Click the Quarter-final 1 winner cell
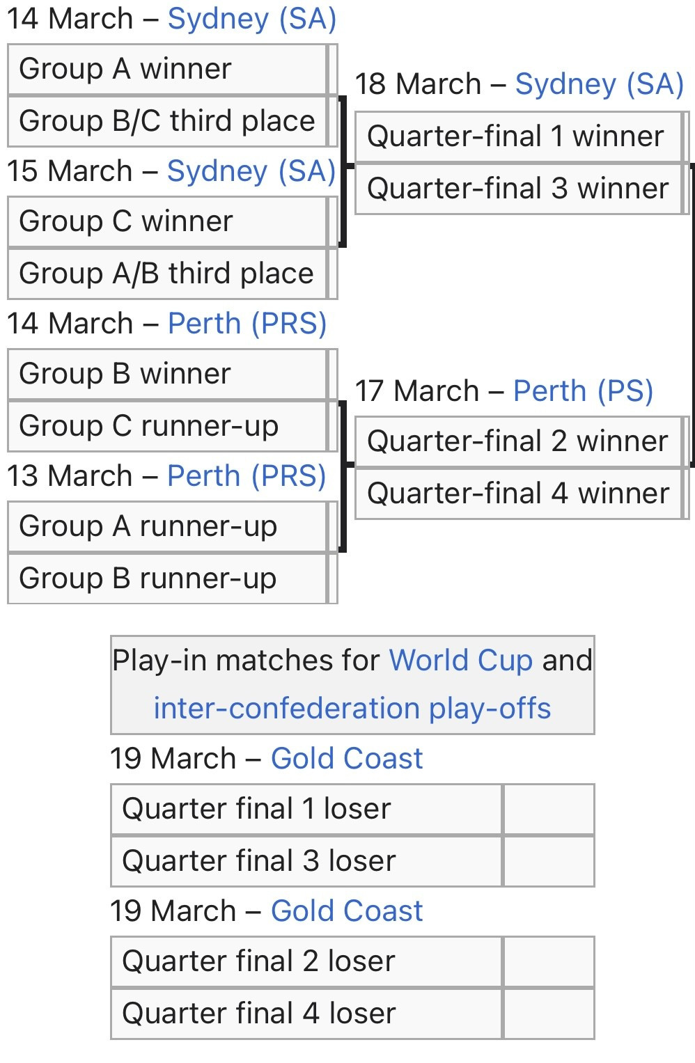 [515, 136]
